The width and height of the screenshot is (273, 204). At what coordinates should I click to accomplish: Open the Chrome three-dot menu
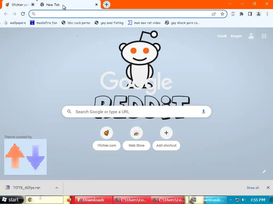(x=267, y=14)
